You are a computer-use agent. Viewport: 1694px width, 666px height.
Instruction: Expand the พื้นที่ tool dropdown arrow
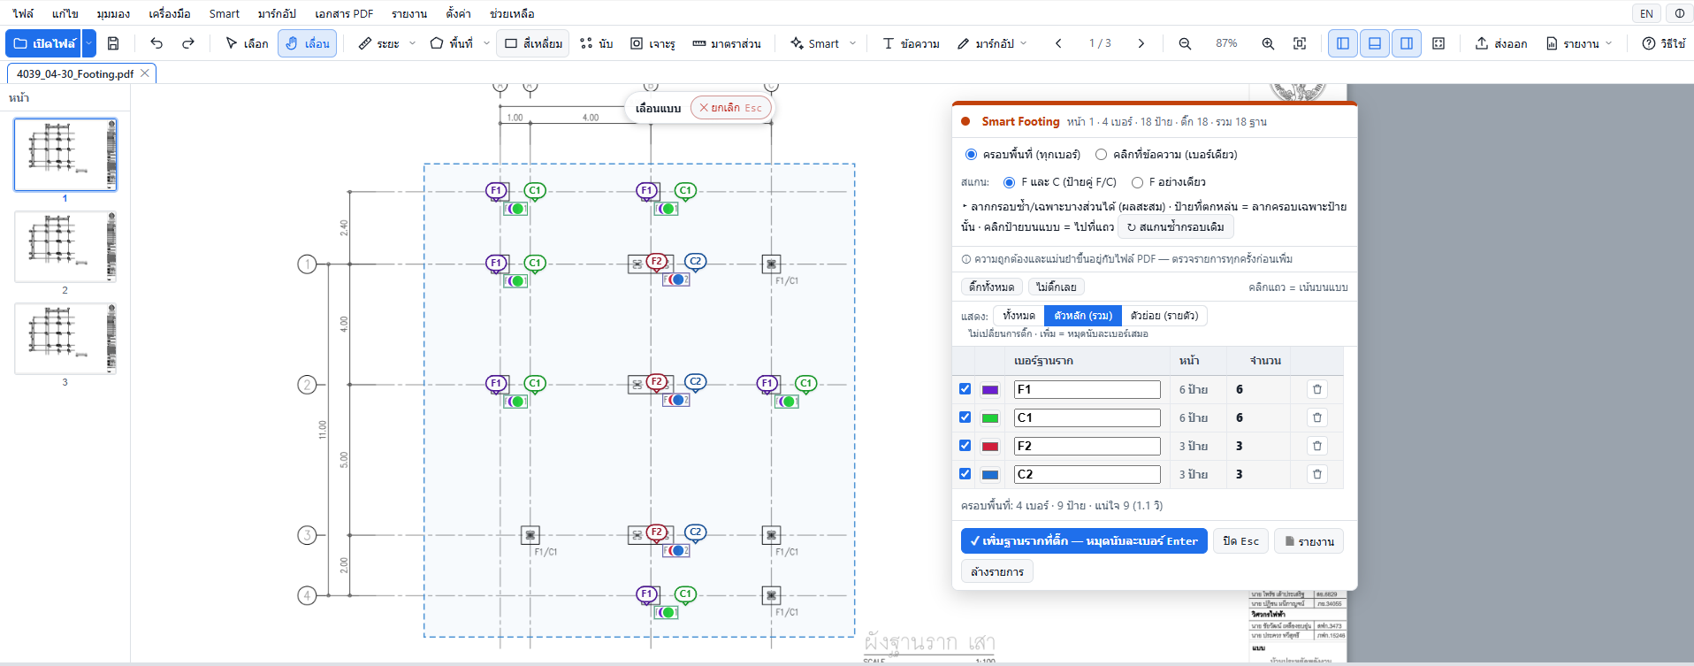[486, 43]
